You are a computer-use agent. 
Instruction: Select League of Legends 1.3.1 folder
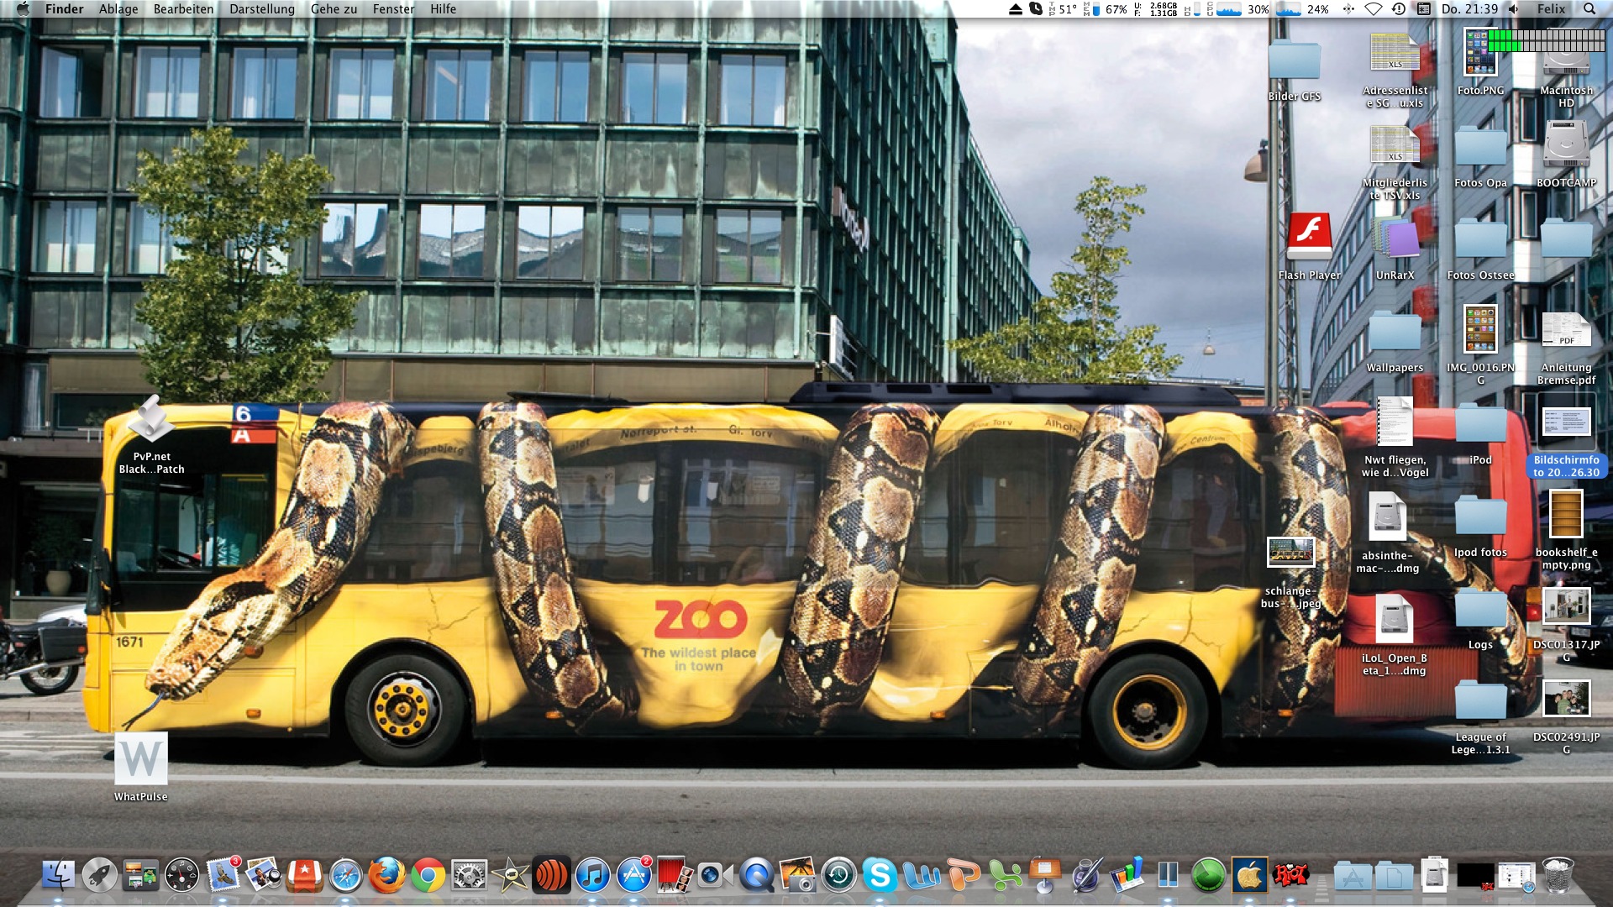point(1480,717)
